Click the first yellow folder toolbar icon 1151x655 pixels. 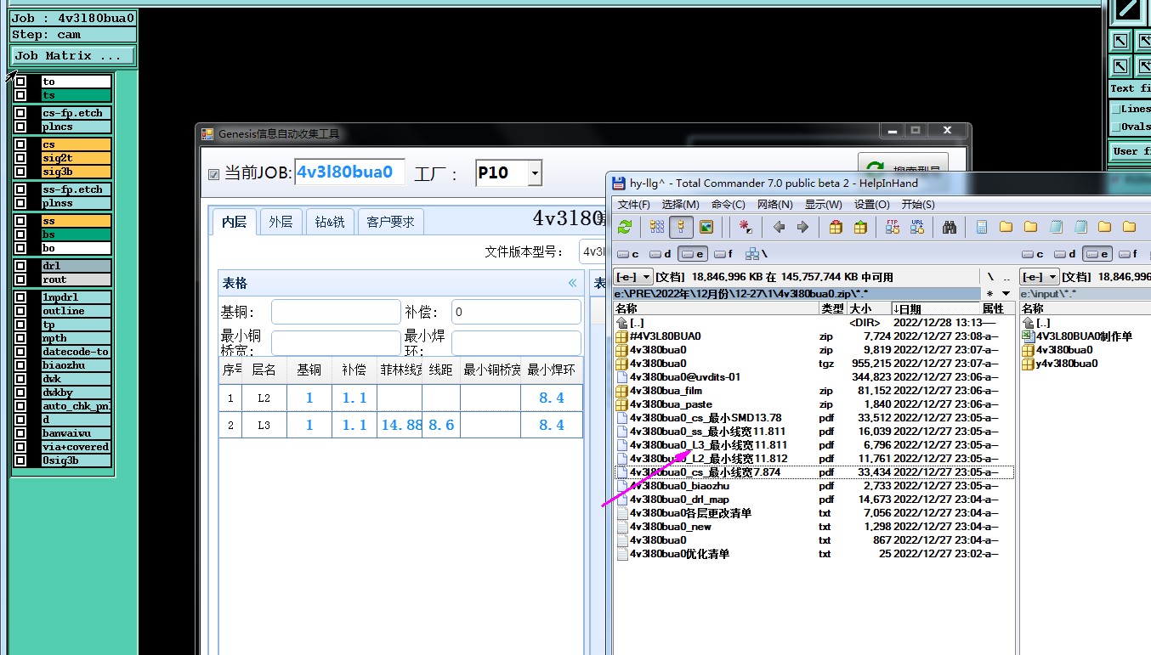1006,227
